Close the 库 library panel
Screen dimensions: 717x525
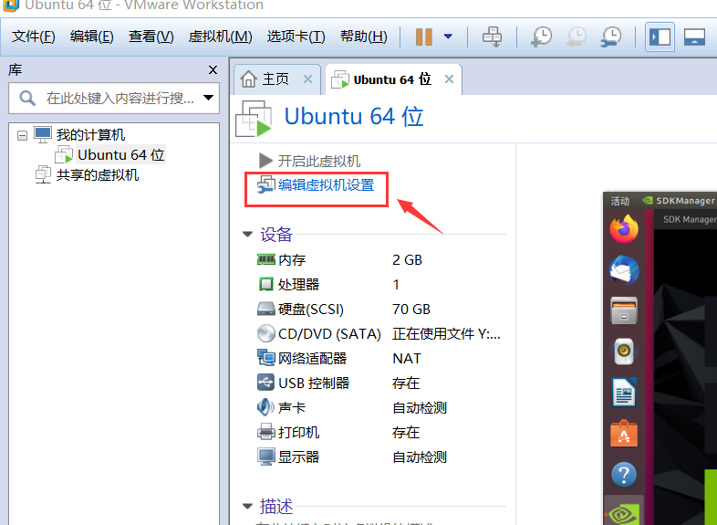(213, 70)
